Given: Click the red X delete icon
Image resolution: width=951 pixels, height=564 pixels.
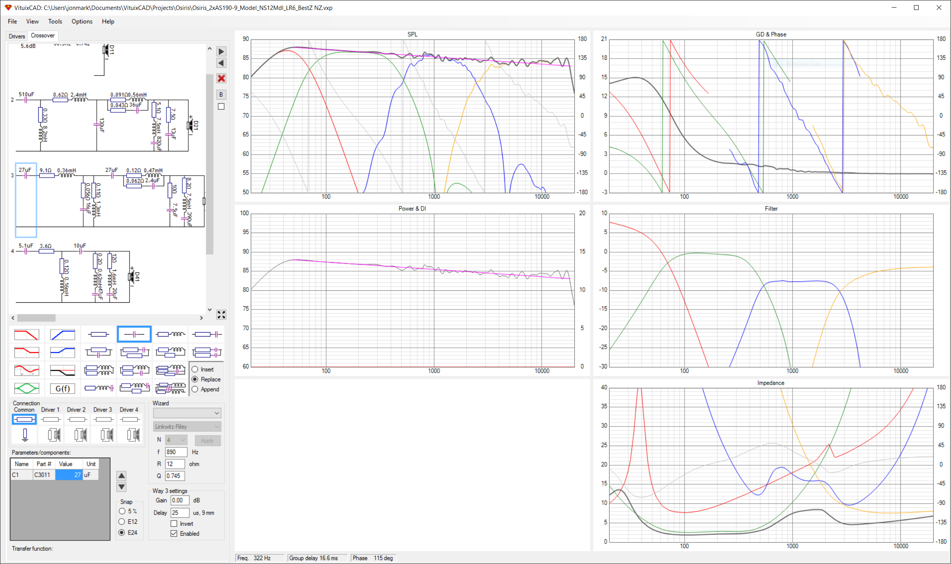Looking at the screenshot, I should pos(221,78).
